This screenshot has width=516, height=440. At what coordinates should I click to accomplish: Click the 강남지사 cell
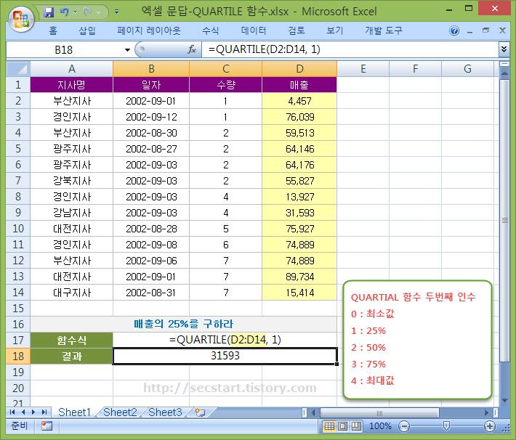(71, 213)
